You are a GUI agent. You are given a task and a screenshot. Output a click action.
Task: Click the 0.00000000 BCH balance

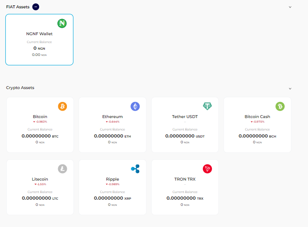point(257,136)
